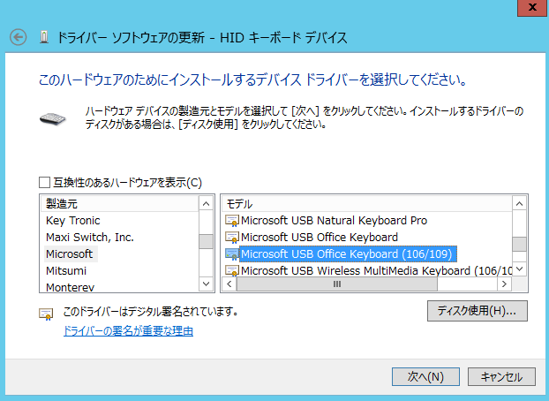Click the 製造元 column header

(120, 204)
